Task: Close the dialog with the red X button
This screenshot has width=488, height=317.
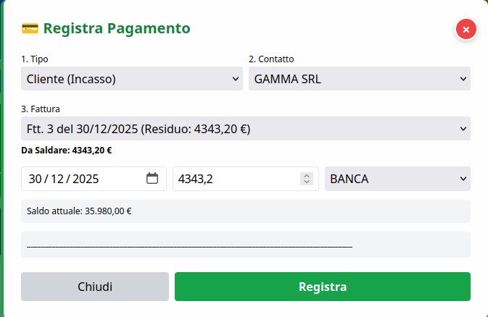Action: pos(466,30)
